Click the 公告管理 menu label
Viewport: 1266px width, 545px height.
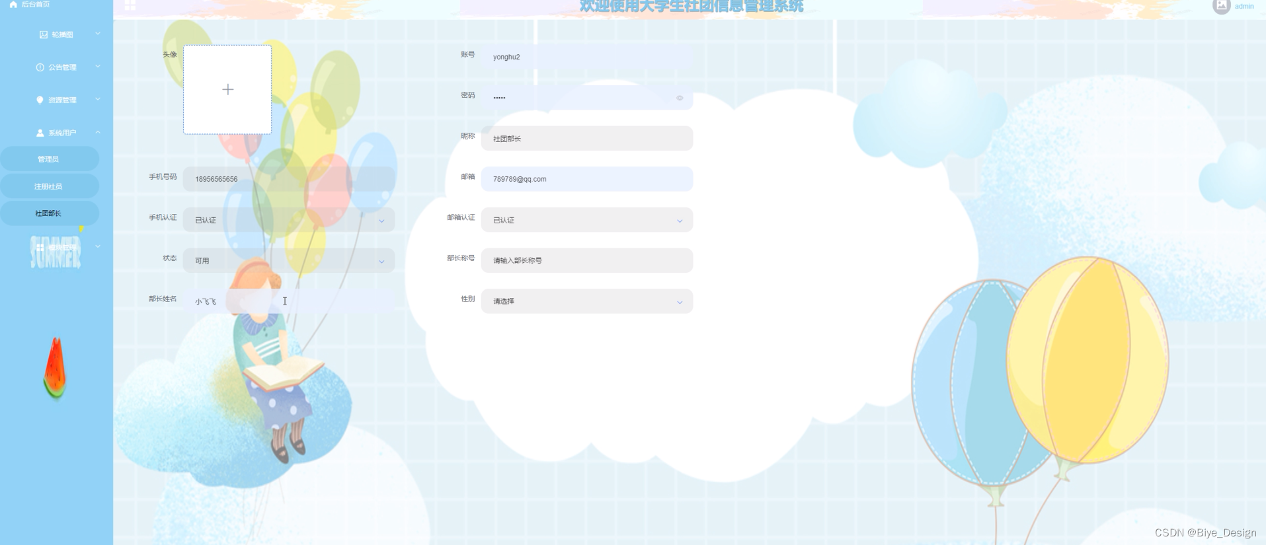tap(63, 67)
